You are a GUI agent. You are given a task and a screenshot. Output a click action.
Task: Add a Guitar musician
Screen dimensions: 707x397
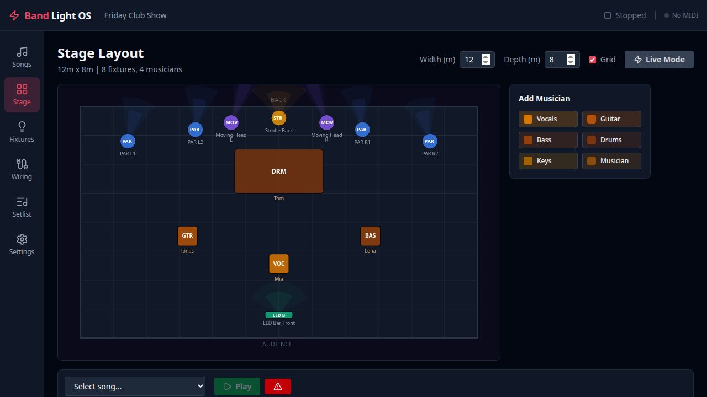(x=611, y=119)
